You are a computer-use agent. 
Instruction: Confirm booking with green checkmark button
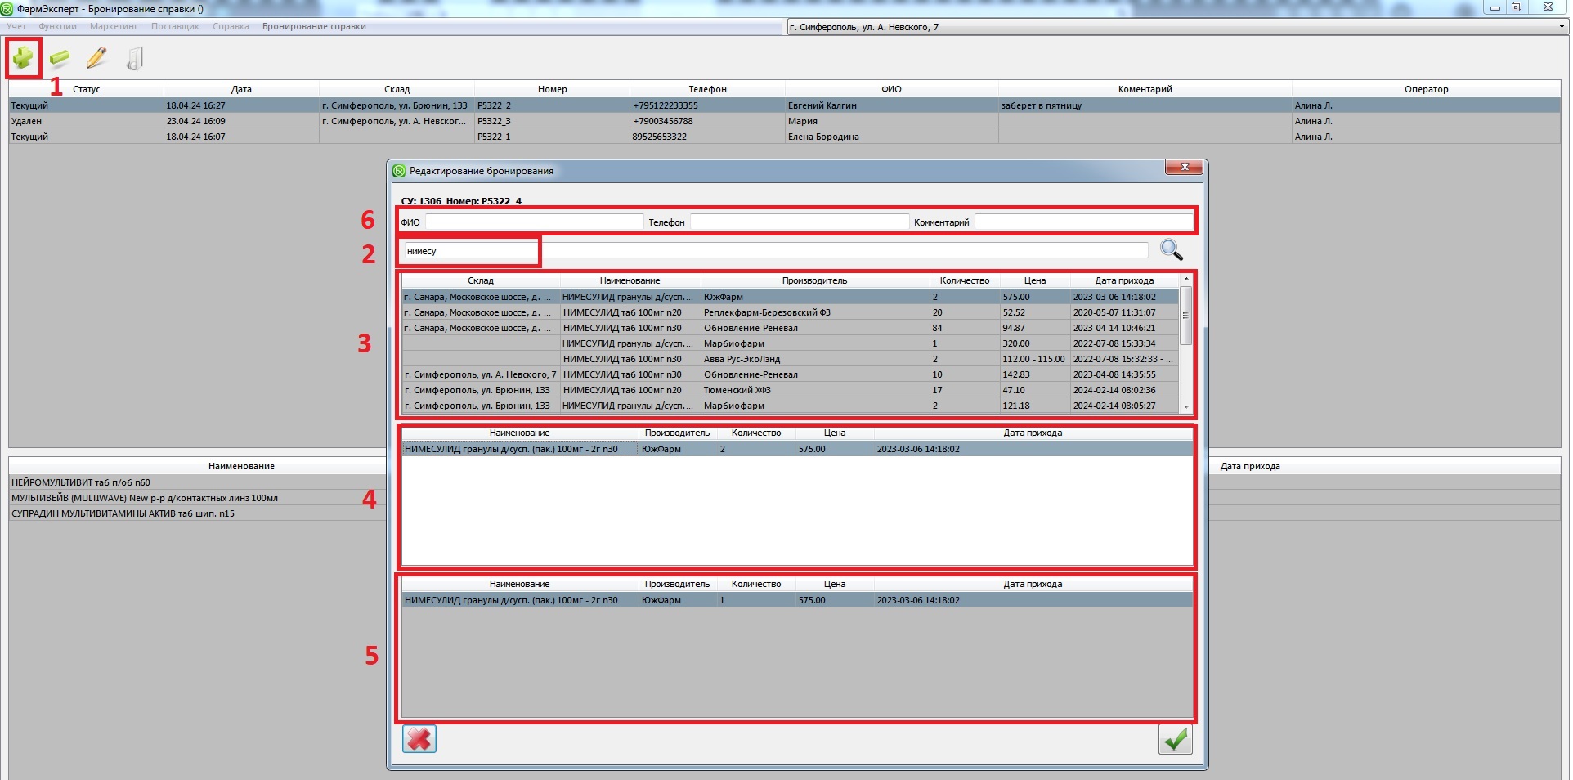pos(1175,740)
